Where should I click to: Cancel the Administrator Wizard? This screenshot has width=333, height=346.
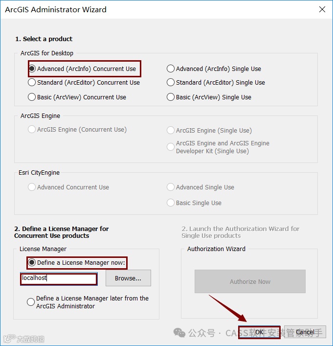tap(305, 332)
